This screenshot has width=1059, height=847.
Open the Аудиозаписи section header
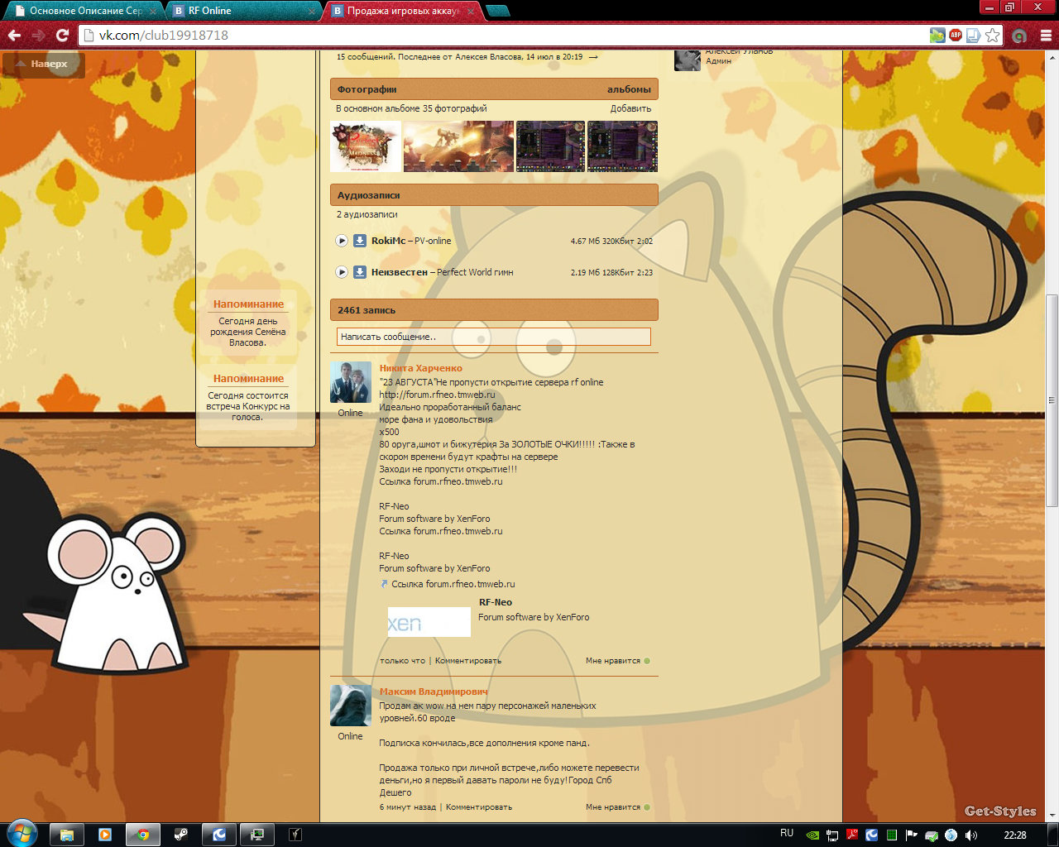click(494, 195)
